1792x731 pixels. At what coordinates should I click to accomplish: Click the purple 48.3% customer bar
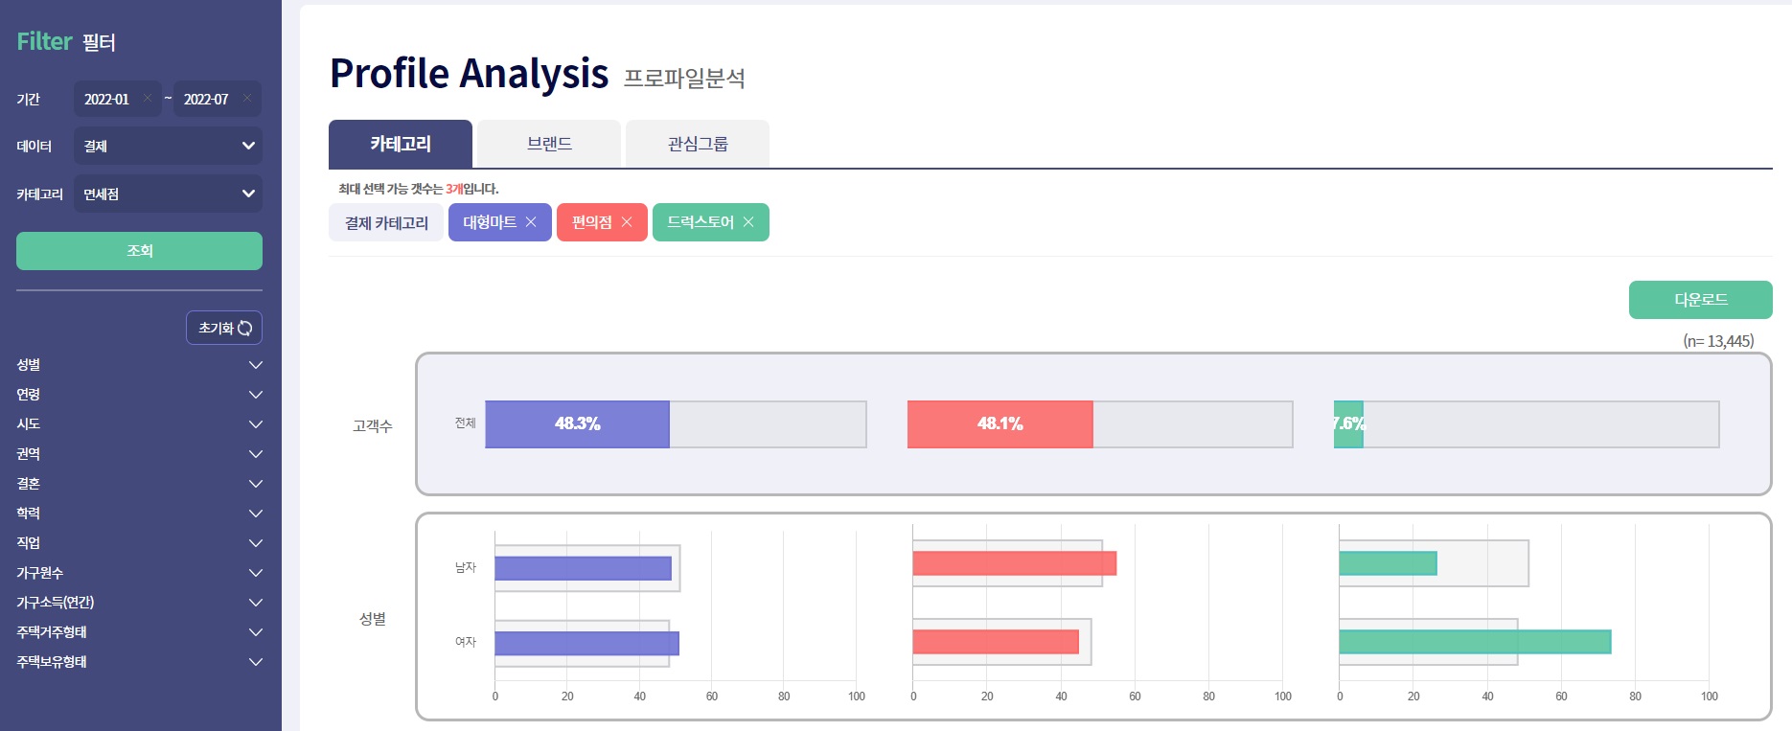pos(577,424)
